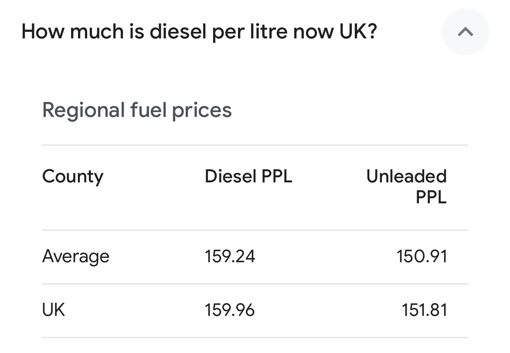Viewport: 510px width, 353px height.
Task: Collapse the diesel price question chevron
Action: (465, 32)
